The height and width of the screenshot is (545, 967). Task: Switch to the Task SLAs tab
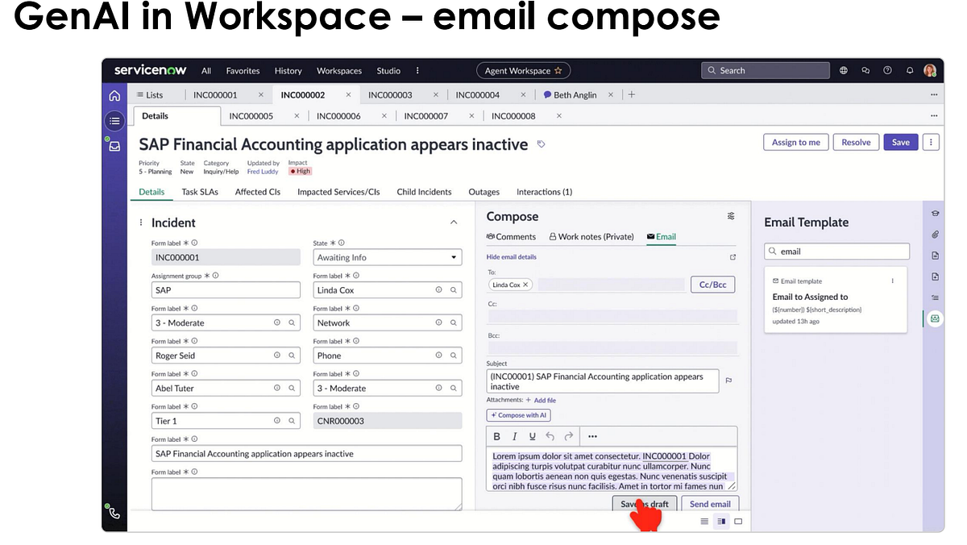click(200, 192)
